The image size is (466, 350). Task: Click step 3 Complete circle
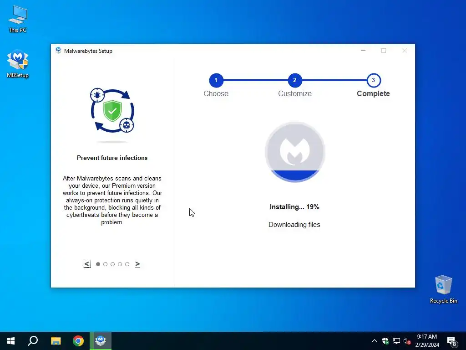pyautogui.click(x=374, y=80)
